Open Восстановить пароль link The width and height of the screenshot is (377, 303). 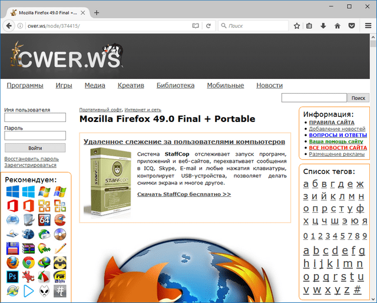point(31,159)
